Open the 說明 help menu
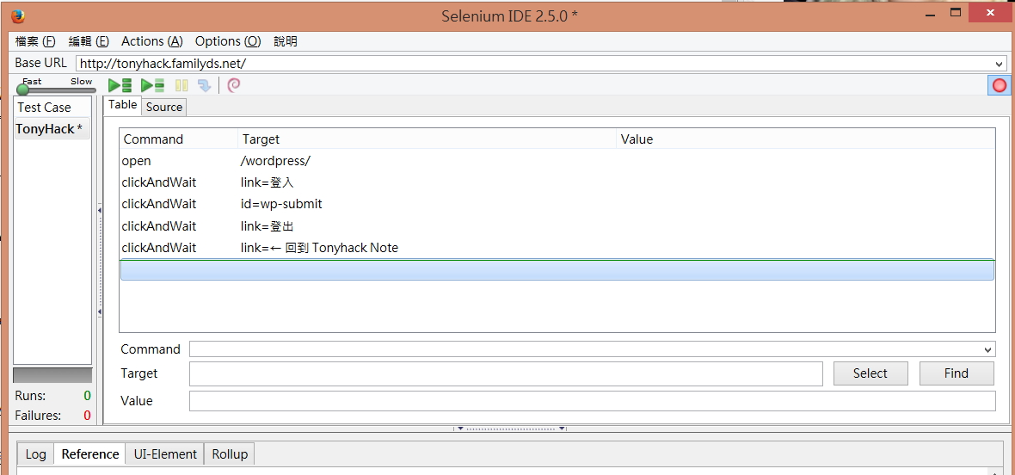Image resolution: width=1015 pixels, height=475 pixels. click(x=286, y=41)
